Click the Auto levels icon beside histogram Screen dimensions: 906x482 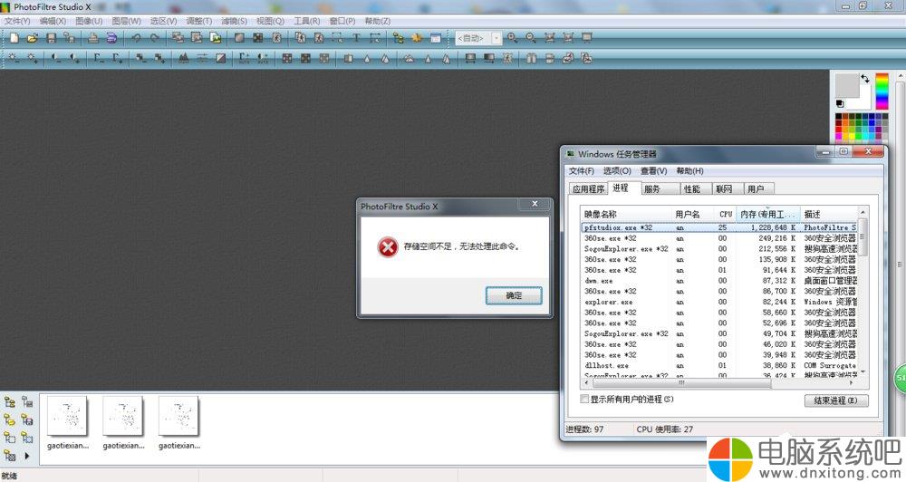pyautogui.click(x=202, y=58)
